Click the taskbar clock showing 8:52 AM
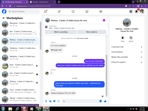The width and height of the screenshot is (148, 111). 142,109
